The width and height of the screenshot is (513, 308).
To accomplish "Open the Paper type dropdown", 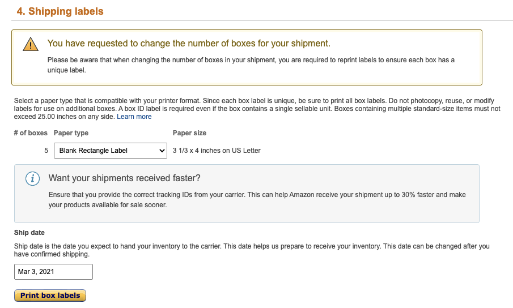I will pos(111,151).
